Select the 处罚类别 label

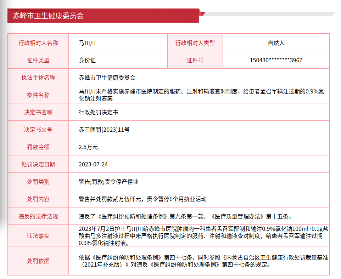coord(38,182)
